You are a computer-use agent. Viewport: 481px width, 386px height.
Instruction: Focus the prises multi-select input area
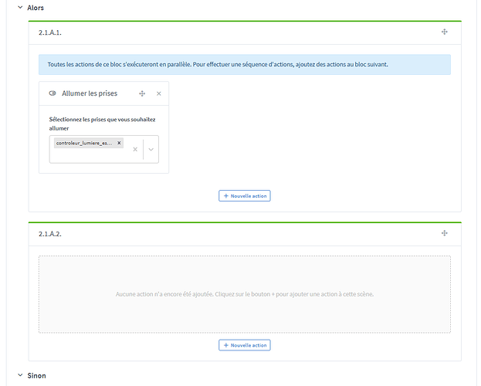89,155
